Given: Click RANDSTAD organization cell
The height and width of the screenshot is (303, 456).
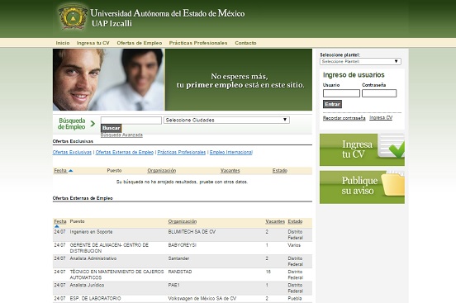Looking at the screenshot, I should [180, 272].
